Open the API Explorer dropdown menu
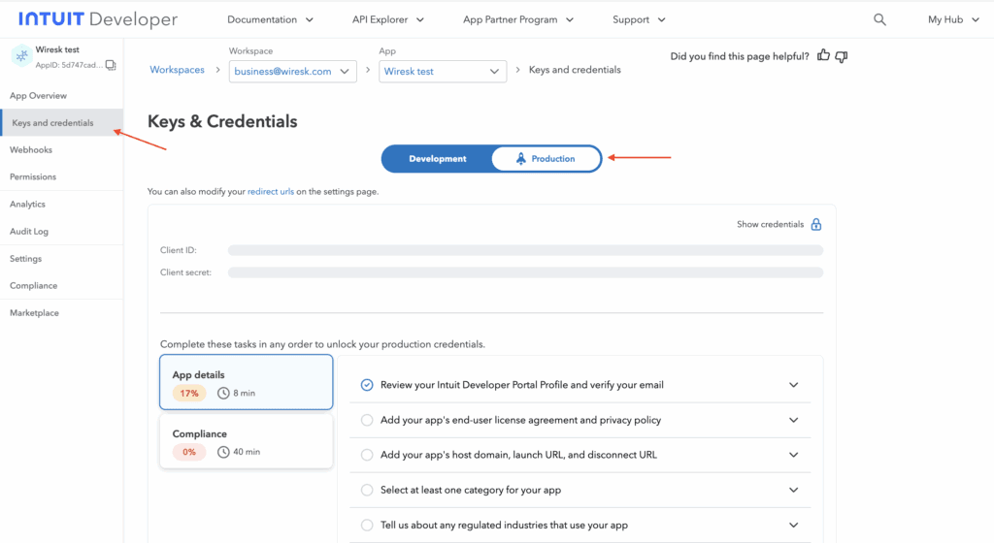The image size is (994, 543). [388, 19]
